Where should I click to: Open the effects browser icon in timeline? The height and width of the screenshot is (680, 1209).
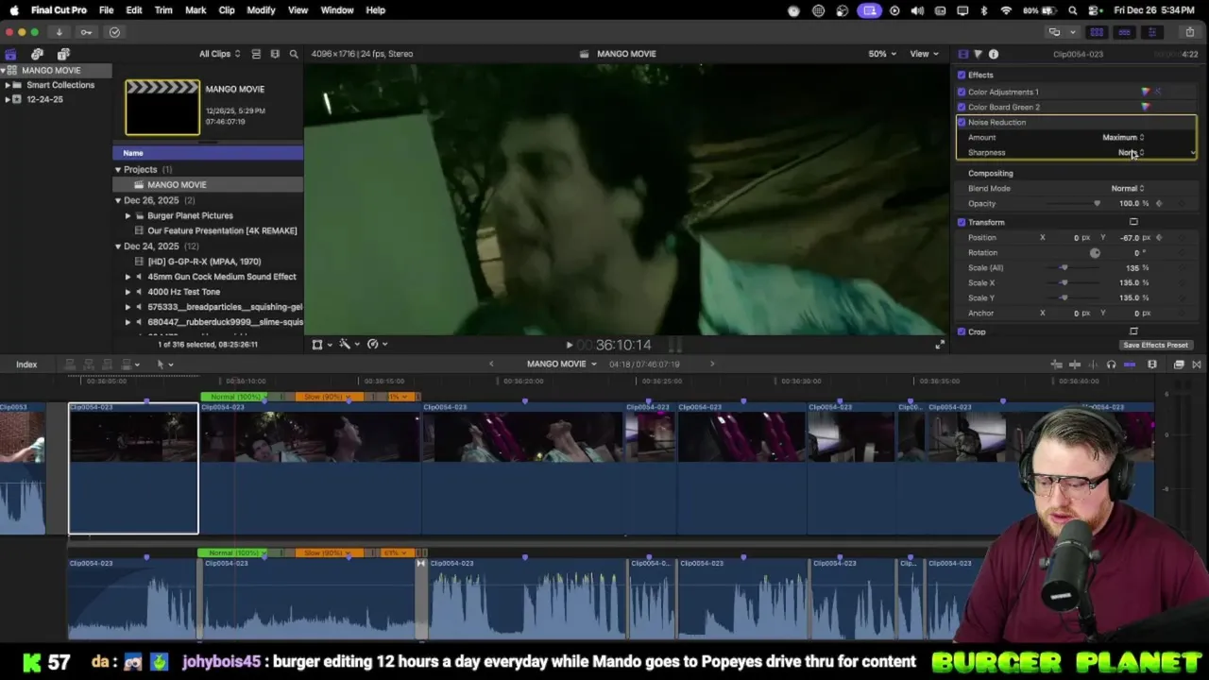pos(1179,365)
